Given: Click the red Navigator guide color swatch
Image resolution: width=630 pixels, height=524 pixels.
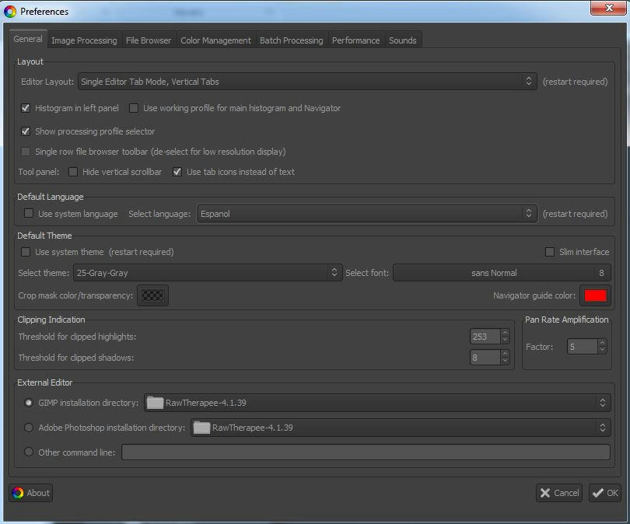Looking at the screenshot, I should pyautogui.click(x=595, y=295).
